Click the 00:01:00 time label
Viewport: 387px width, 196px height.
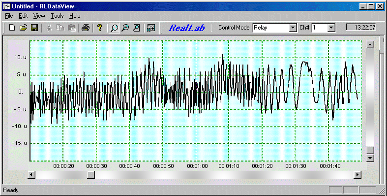(197, 166)
